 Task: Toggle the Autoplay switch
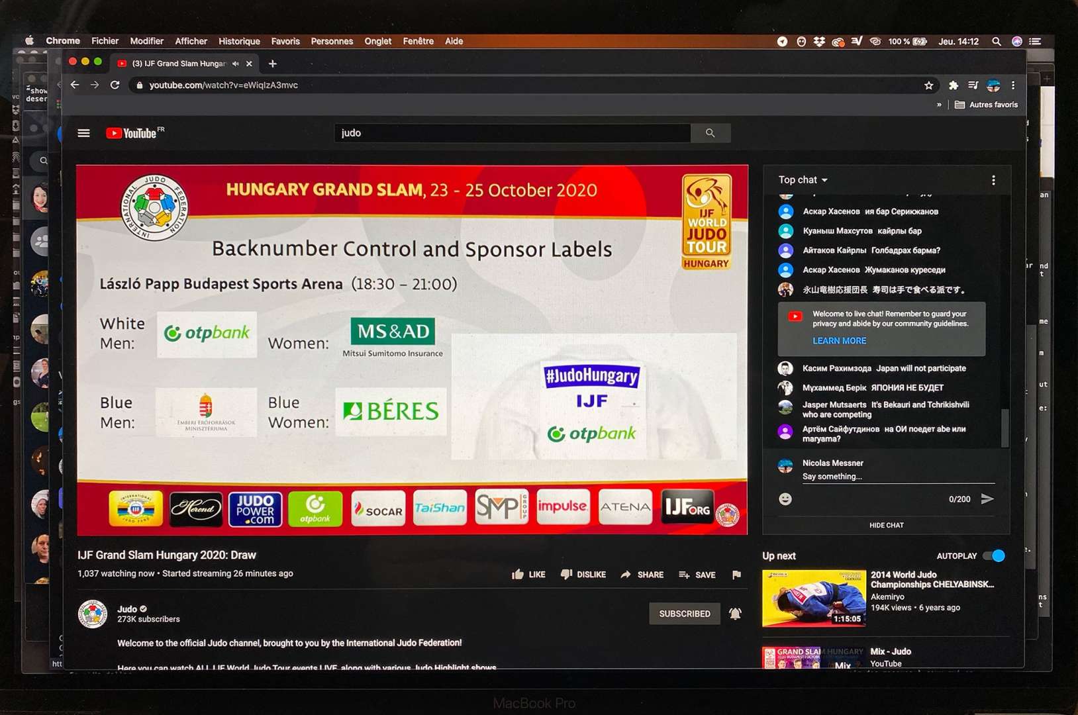[993, 555]
